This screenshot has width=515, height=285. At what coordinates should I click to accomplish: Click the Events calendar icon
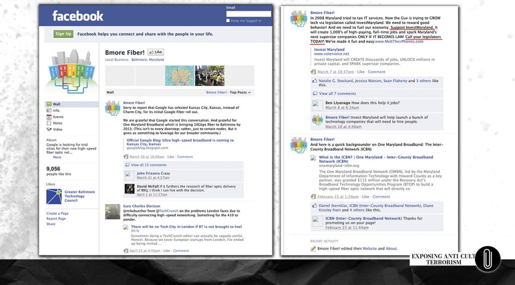coord(49,116)
